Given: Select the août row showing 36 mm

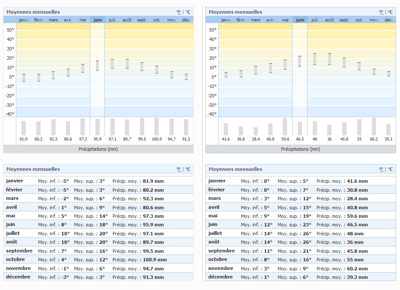Looking at the screenshot, I should 300,242.
